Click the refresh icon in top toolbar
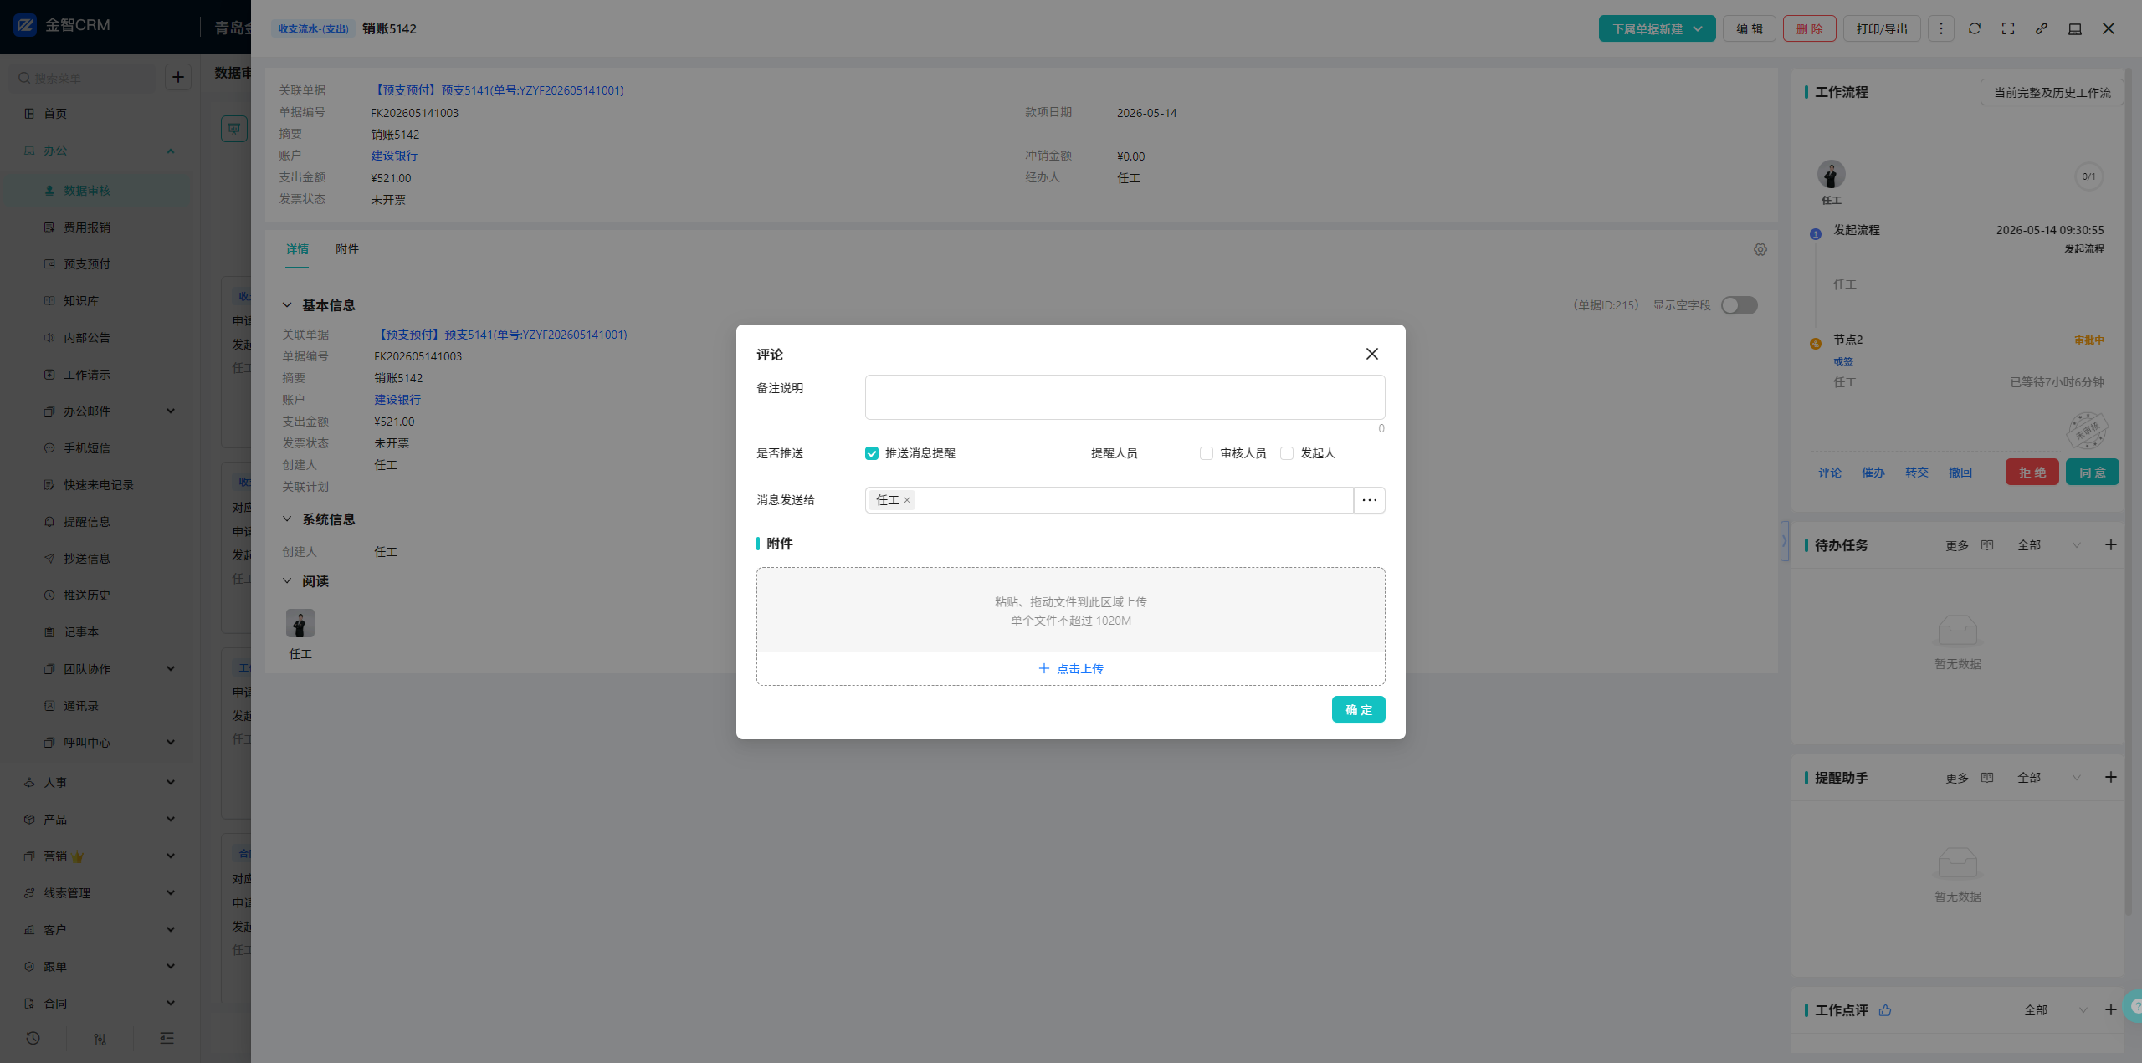The height and width of the screenshot is (1063, 2142). [x=1975, y=28]
